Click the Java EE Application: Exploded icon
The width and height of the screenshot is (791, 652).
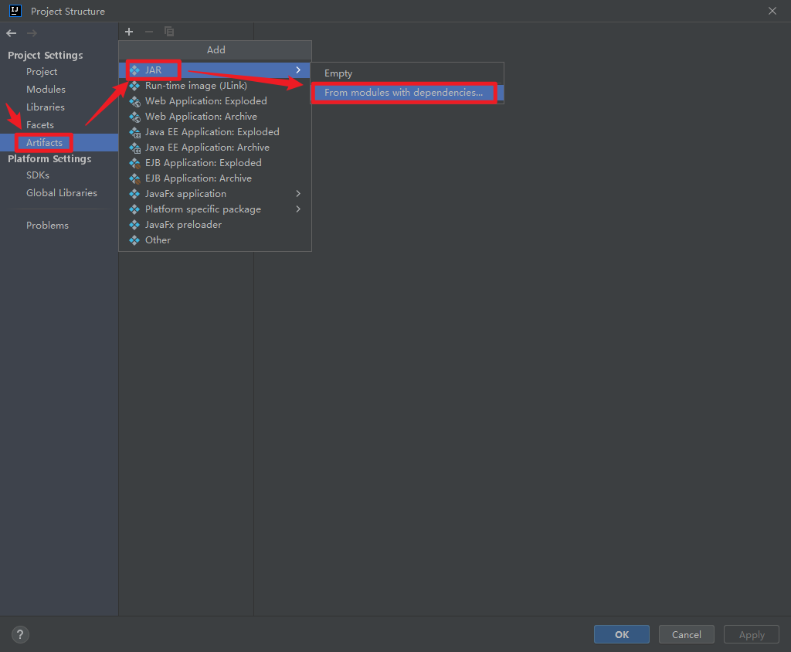[134, 132]
